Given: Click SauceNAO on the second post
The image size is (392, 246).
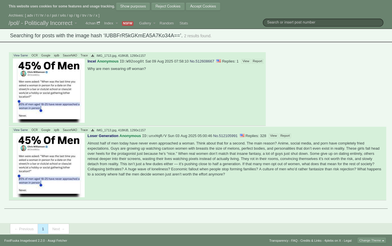Looking at the screenshot, I should (x=70, y=130).
